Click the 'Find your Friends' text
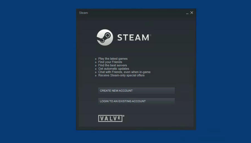This screenshot has width=251, height=143. coord(110,62)
